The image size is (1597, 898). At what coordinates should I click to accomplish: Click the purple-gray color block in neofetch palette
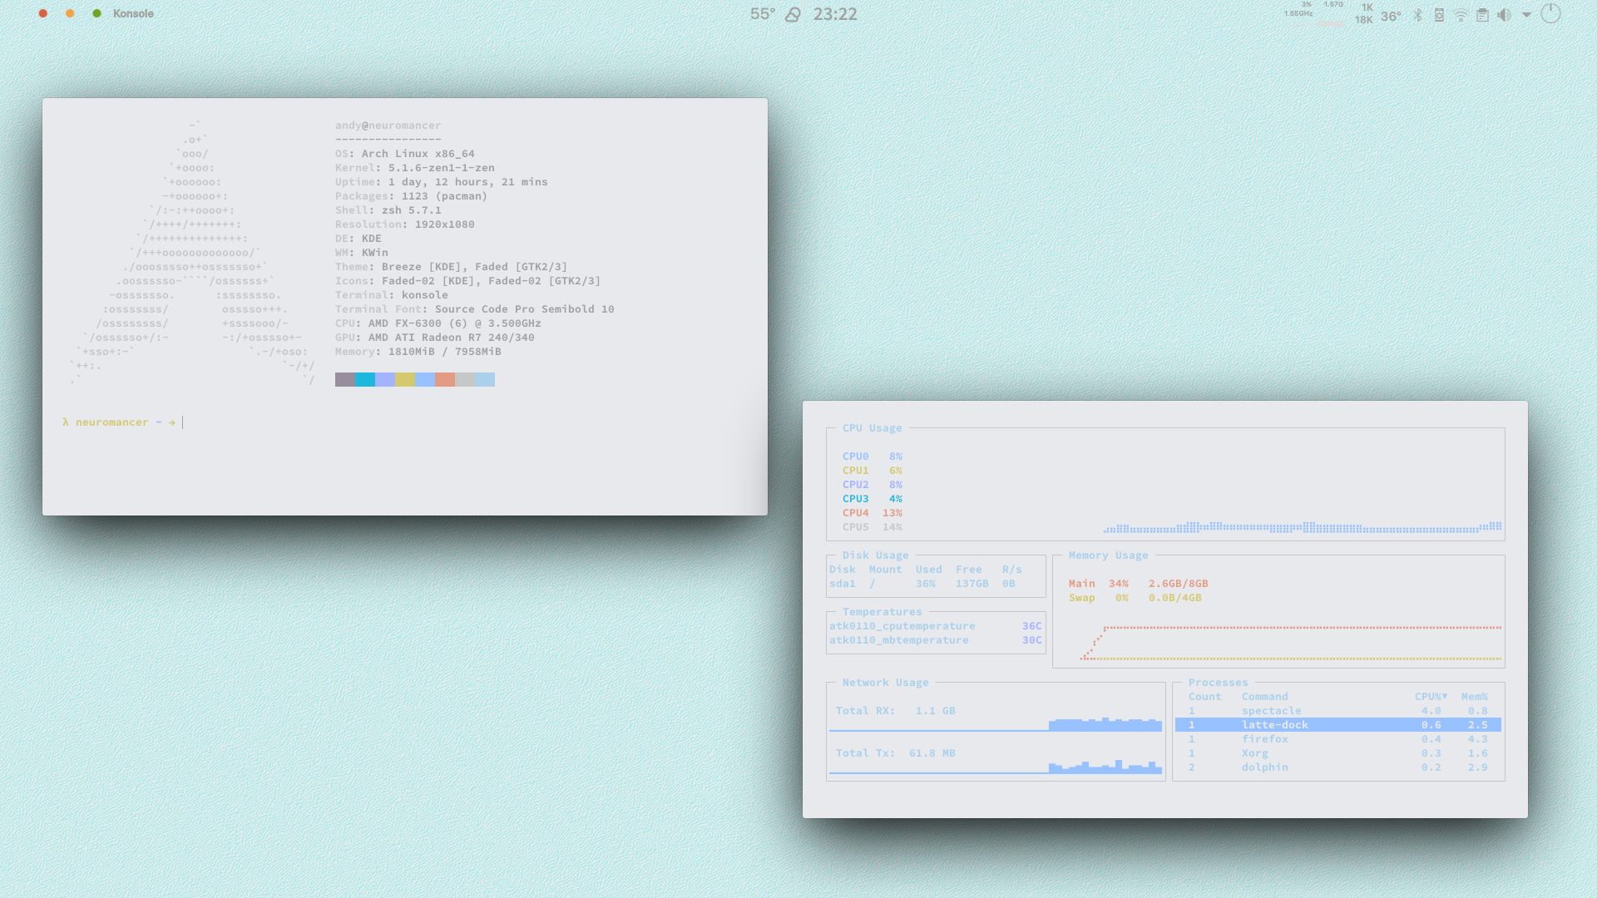(345, 379)
